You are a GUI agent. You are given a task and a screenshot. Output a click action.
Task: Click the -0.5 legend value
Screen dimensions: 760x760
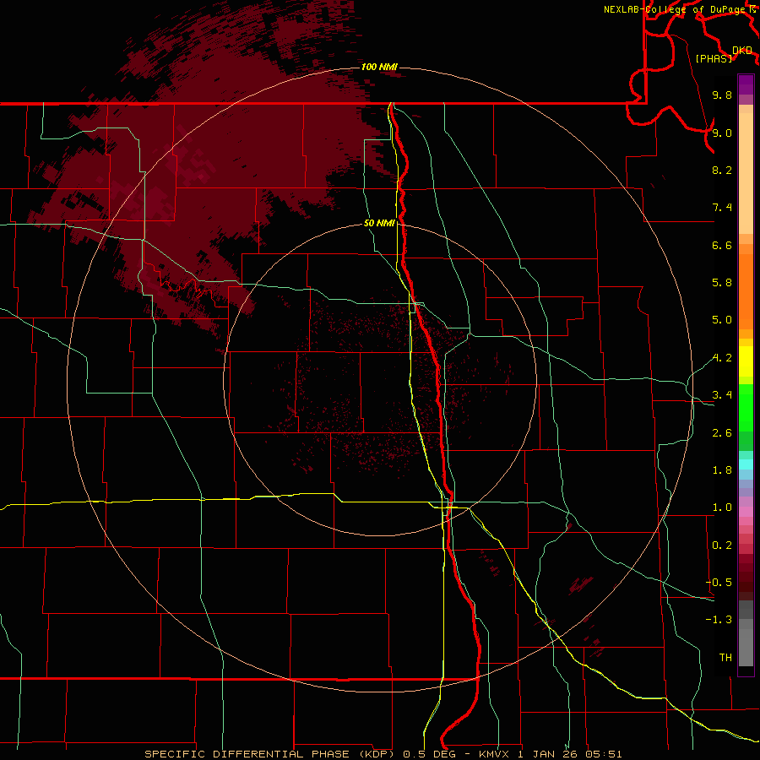(x=719, y=583)
